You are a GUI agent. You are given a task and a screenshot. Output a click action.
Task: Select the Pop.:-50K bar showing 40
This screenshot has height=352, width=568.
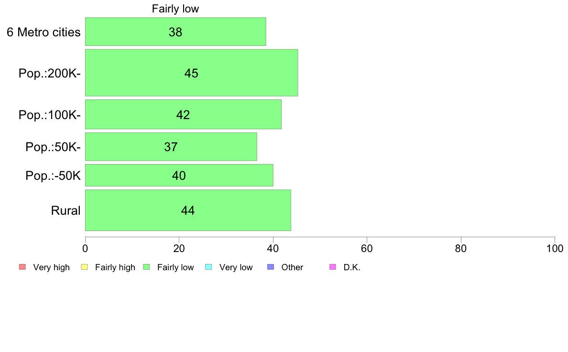click(x=179, y=175)
